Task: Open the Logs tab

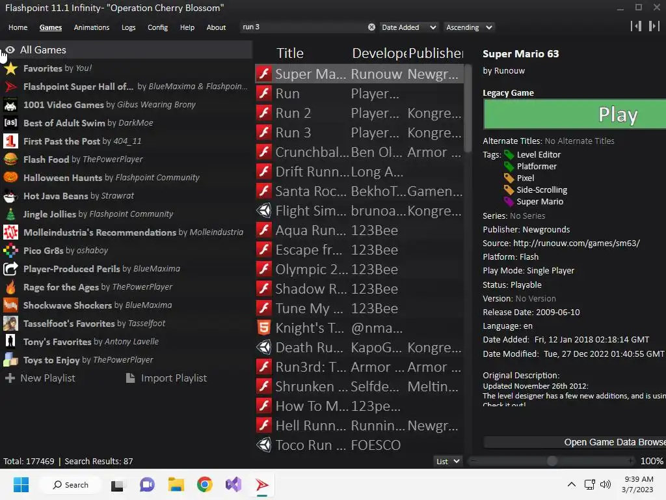Action: 128,27
